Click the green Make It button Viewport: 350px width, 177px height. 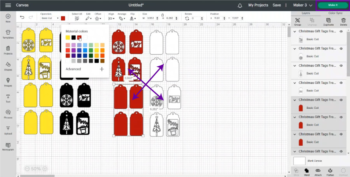(333, 5)
